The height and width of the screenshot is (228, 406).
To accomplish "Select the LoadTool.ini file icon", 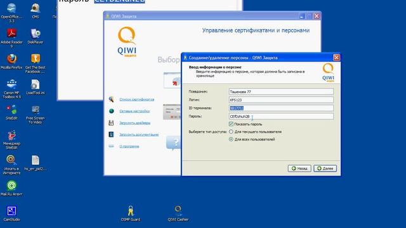I will [36, 84].
